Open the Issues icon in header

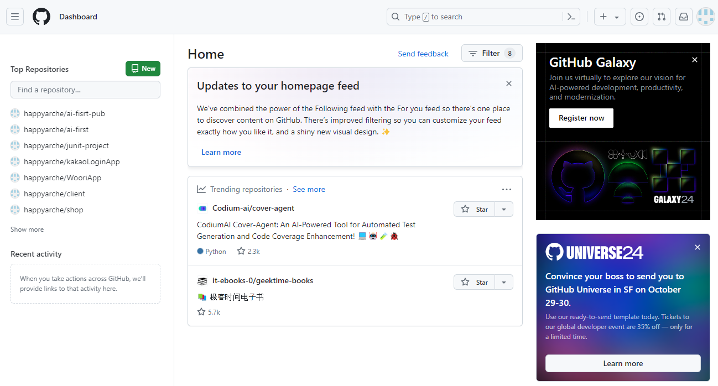pos(639,17)
